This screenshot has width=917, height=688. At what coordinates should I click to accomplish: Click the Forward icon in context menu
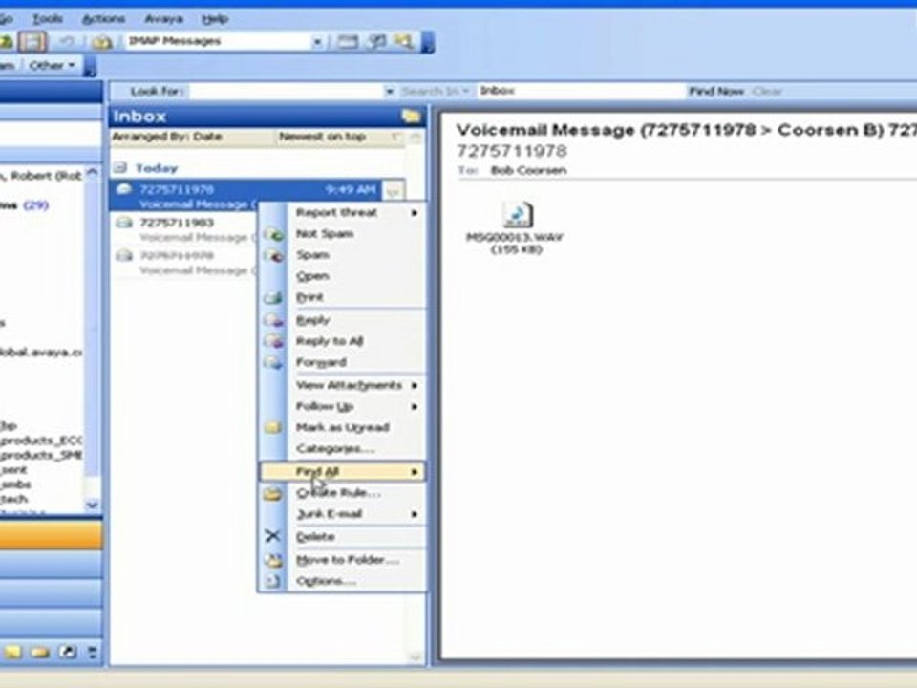[273, 362]
